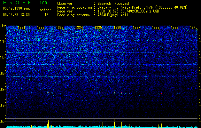Click the 0.6 frequency axis label

(x=3, y=122)
